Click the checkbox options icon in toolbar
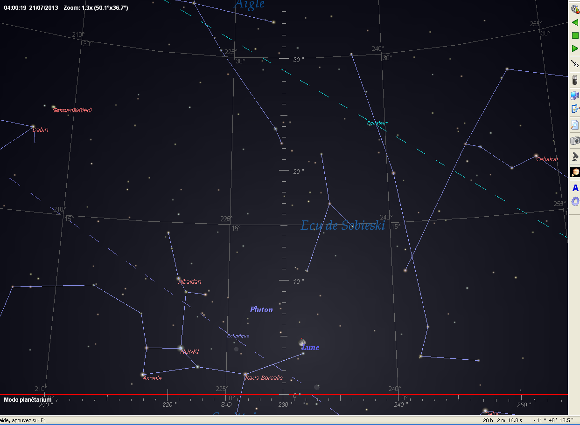Viewport: 580px width, 425px height. pyautogui.click(x=575, y=110)
